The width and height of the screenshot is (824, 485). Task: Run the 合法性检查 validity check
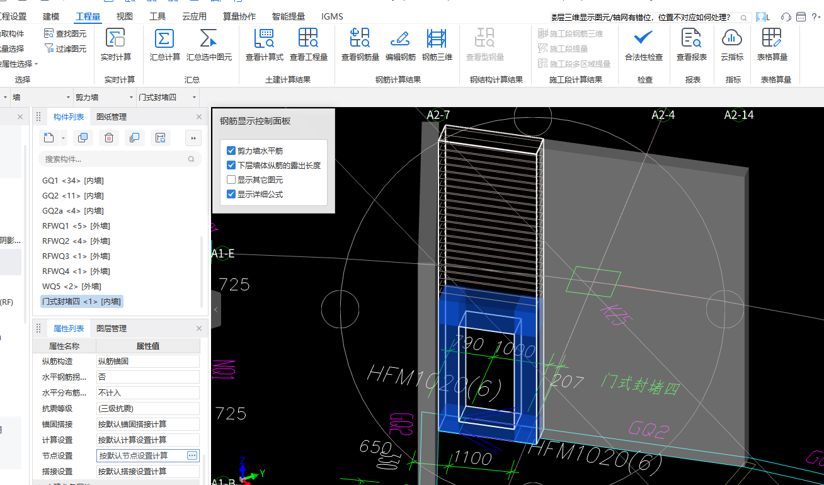pos(643,45)
